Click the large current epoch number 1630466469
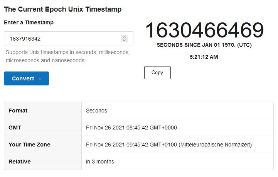 pos(204,31)
